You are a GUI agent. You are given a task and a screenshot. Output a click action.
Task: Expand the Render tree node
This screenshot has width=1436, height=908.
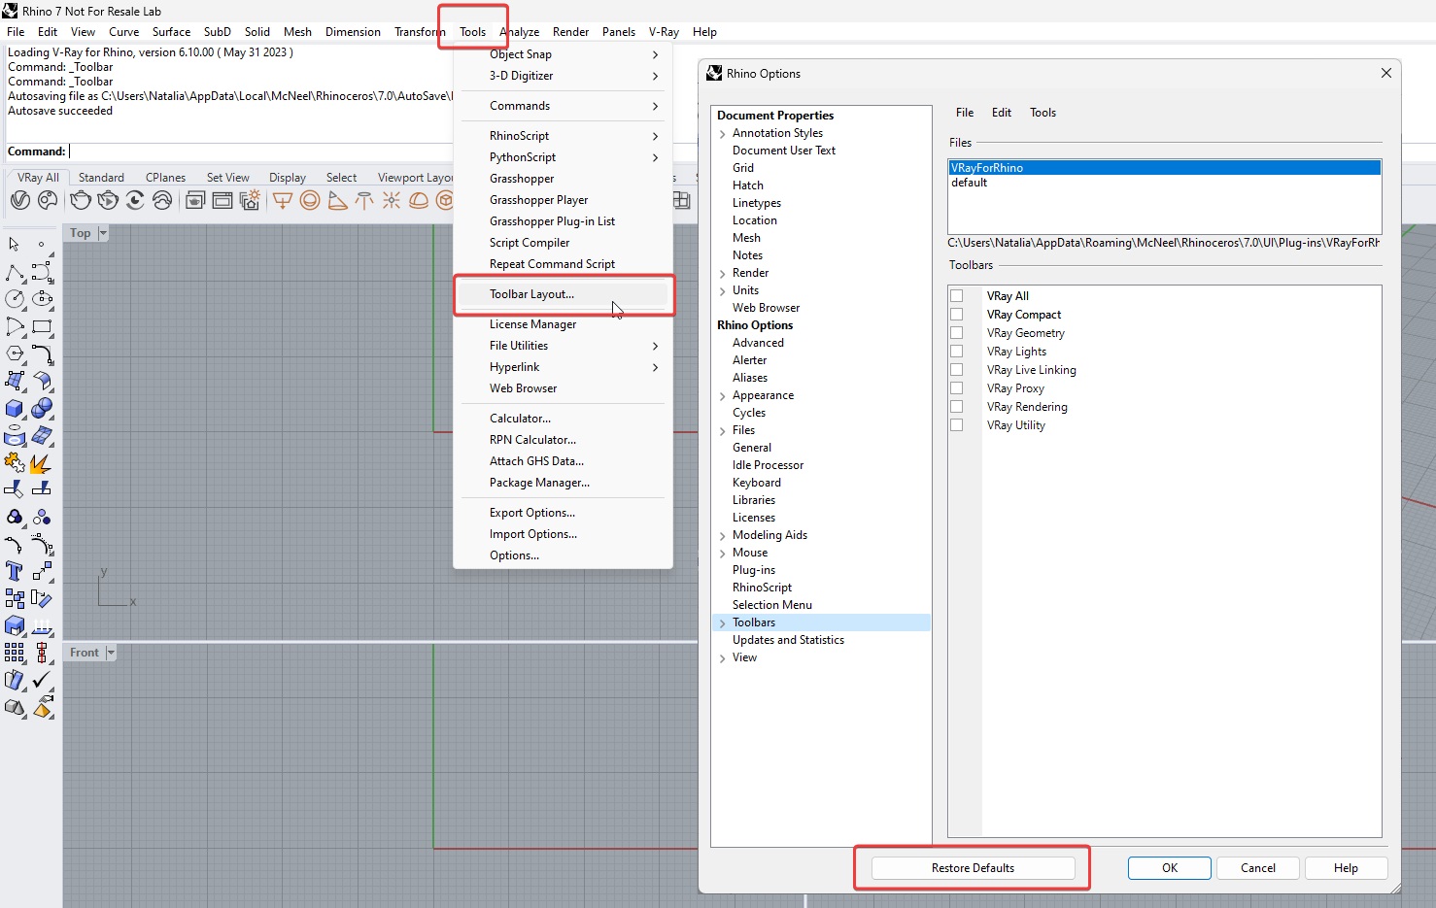723,274
